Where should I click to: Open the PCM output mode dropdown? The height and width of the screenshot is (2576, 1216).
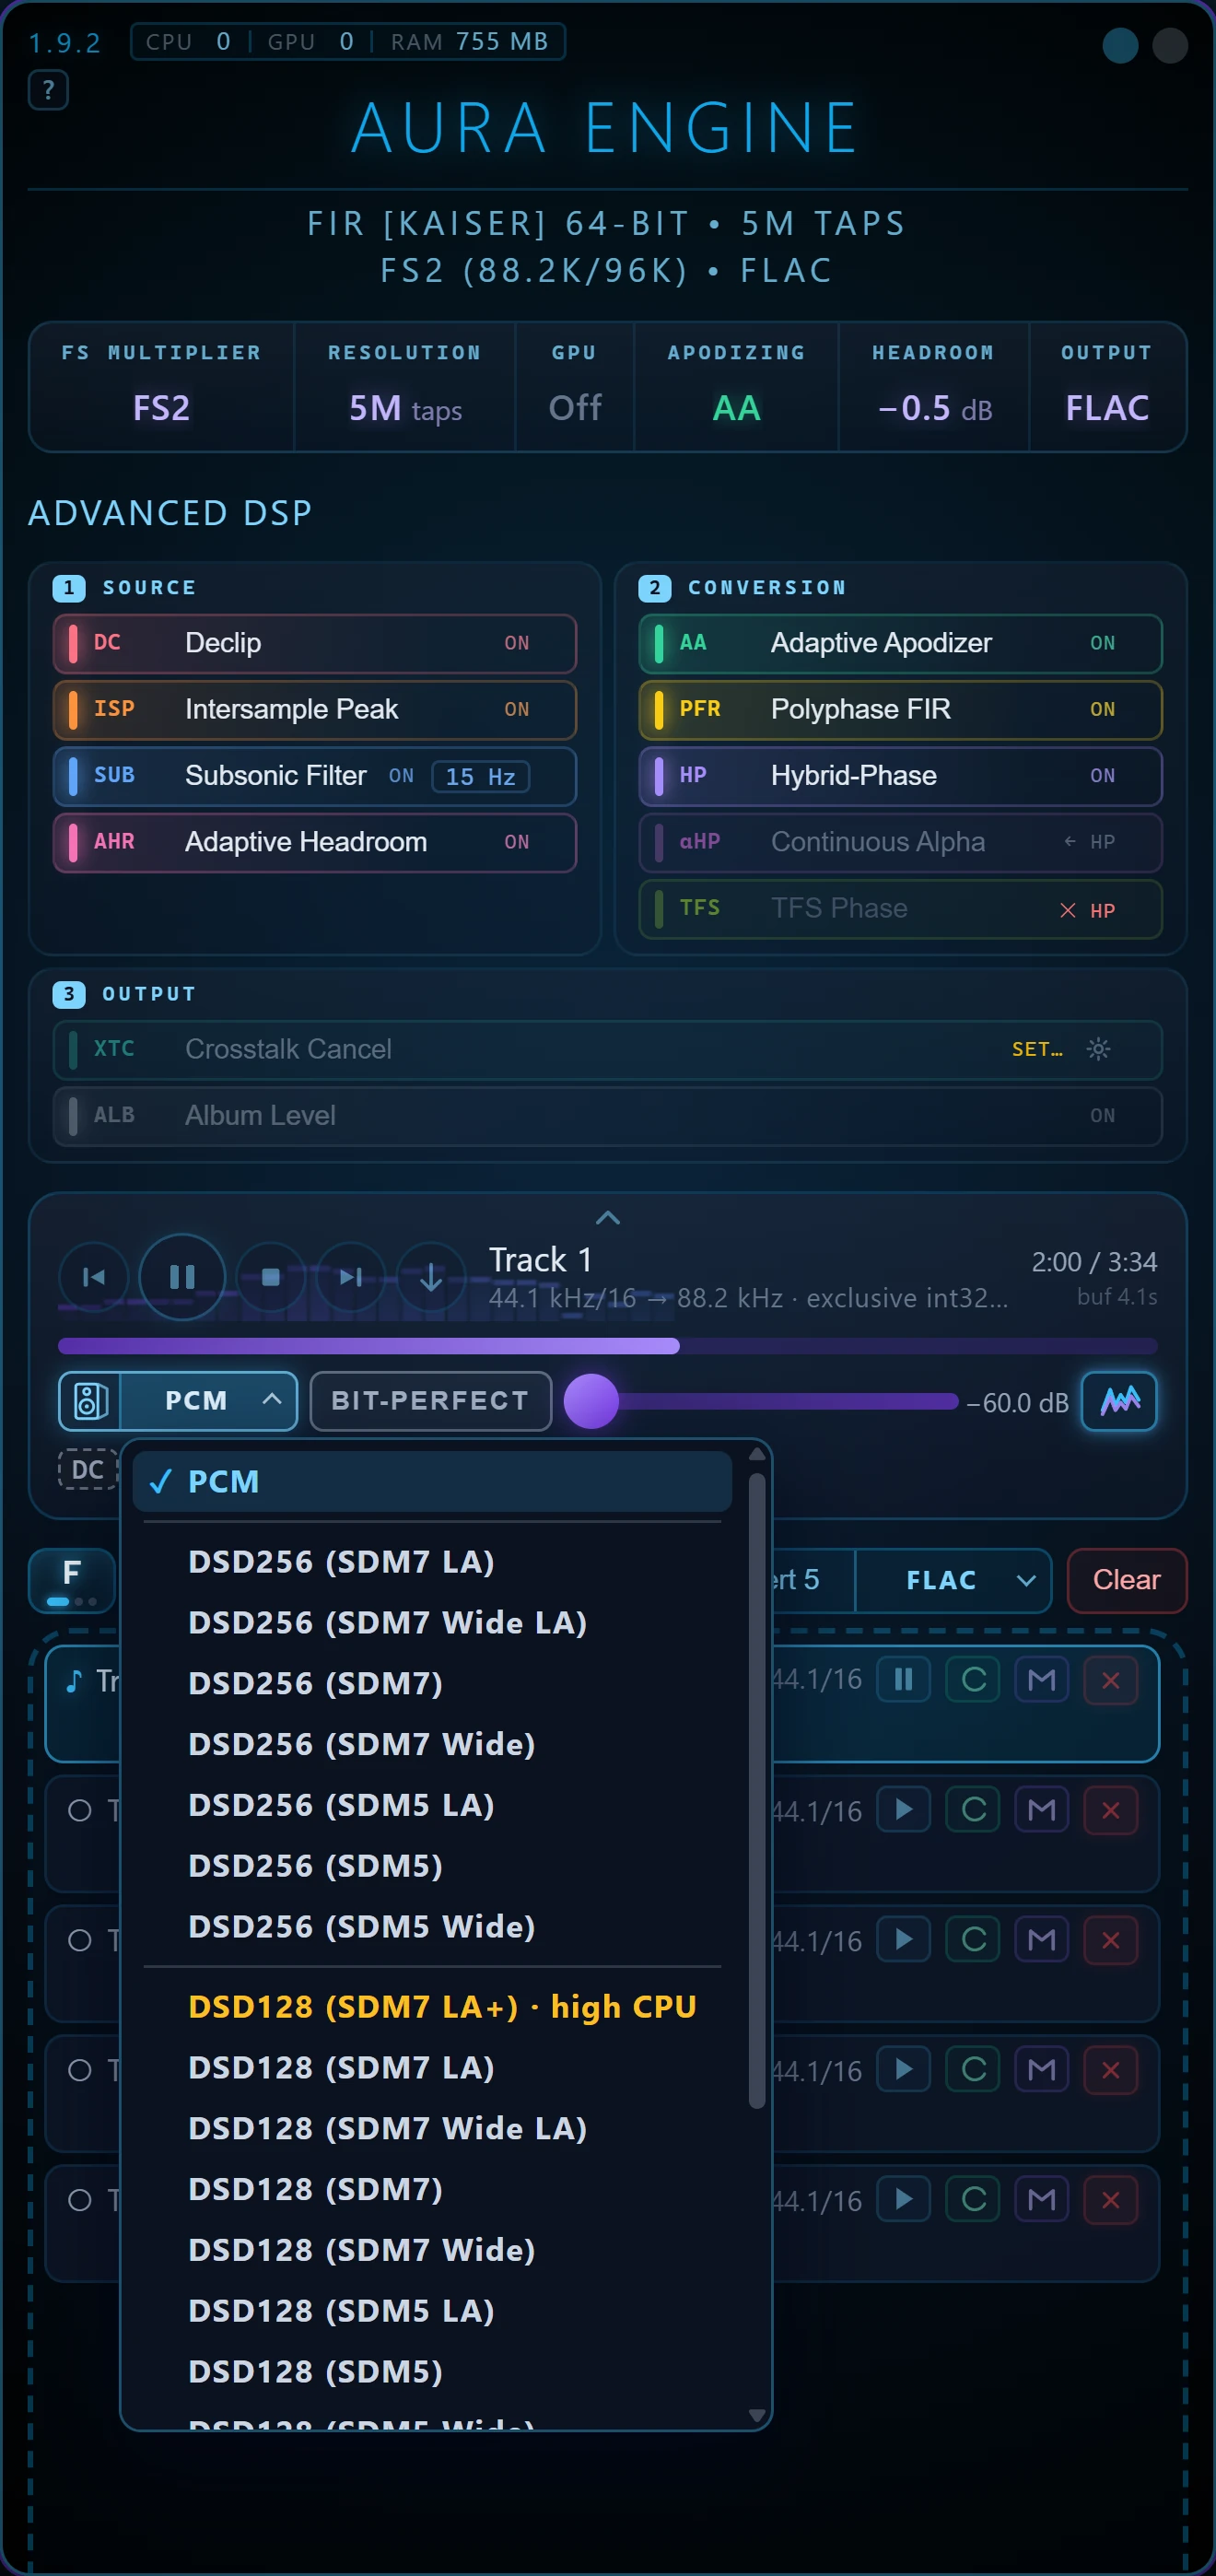point(209,1401)
